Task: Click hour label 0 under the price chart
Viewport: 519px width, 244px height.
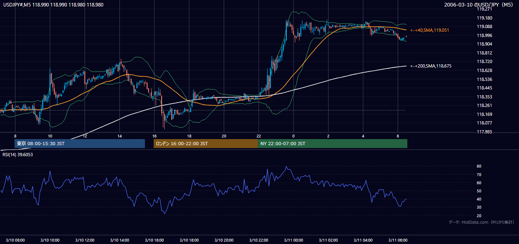Action: (x=293, y=136)
